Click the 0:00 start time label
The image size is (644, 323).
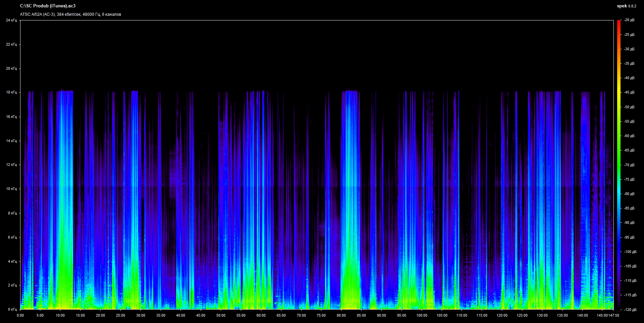pyautogui.click(x=20, y=315)
